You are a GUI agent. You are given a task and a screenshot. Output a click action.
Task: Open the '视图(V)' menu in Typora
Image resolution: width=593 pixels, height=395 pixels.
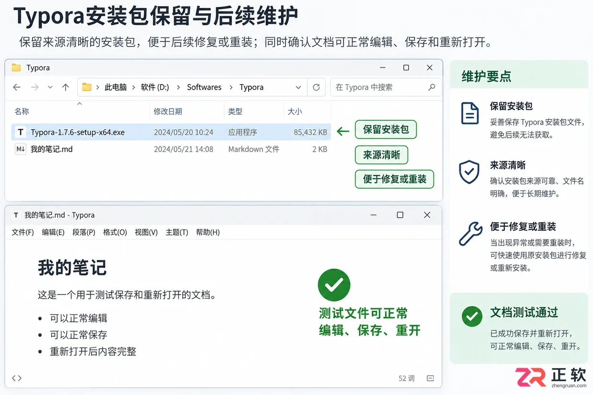(146, 232)
